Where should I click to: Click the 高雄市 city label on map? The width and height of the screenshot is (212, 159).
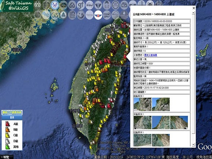pyautogui.click(x=77, y=126)
